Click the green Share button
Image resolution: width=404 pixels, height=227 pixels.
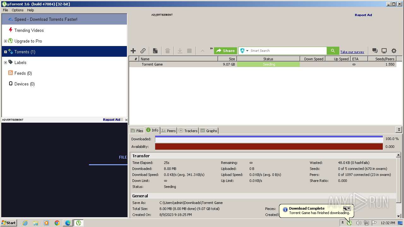[225, 51]
